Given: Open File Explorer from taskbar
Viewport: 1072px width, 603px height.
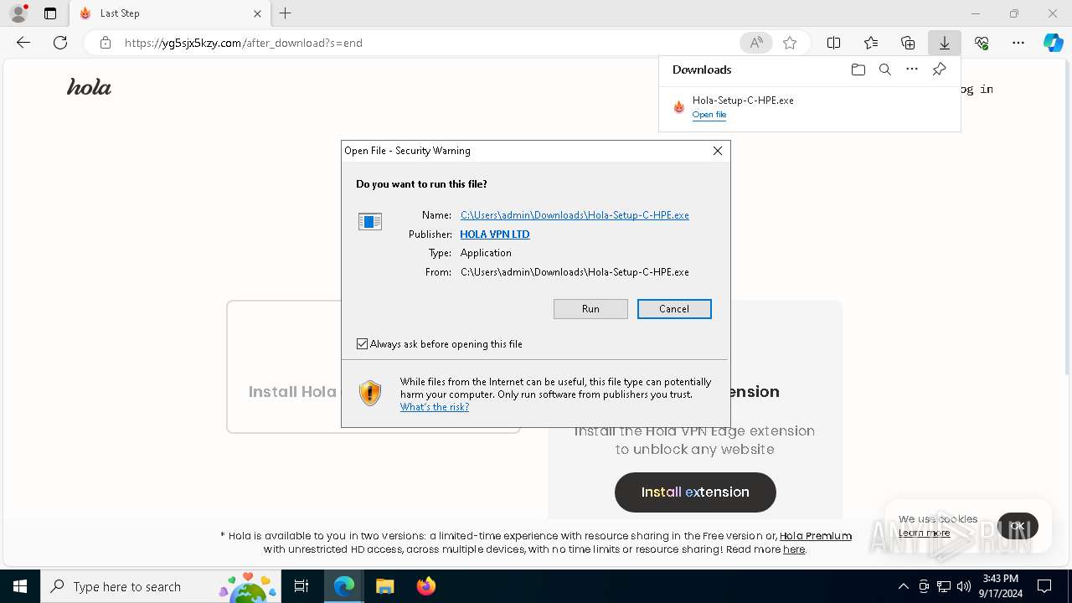Looking at the screenshot, I should pyautogui.click(x=384, y=586).
